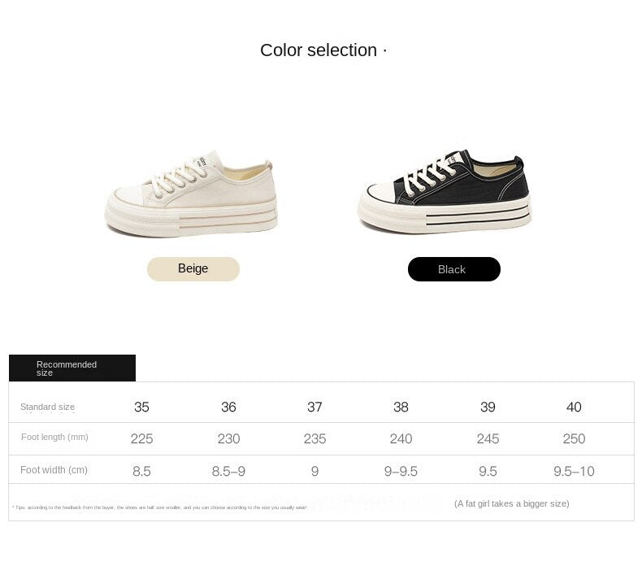Click the black platform sneaker image

[445, 191]
